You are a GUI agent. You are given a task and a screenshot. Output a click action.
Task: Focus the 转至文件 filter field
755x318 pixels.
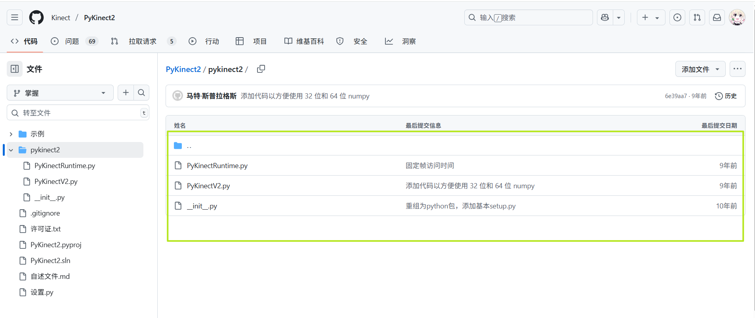(x=78, y=113)
